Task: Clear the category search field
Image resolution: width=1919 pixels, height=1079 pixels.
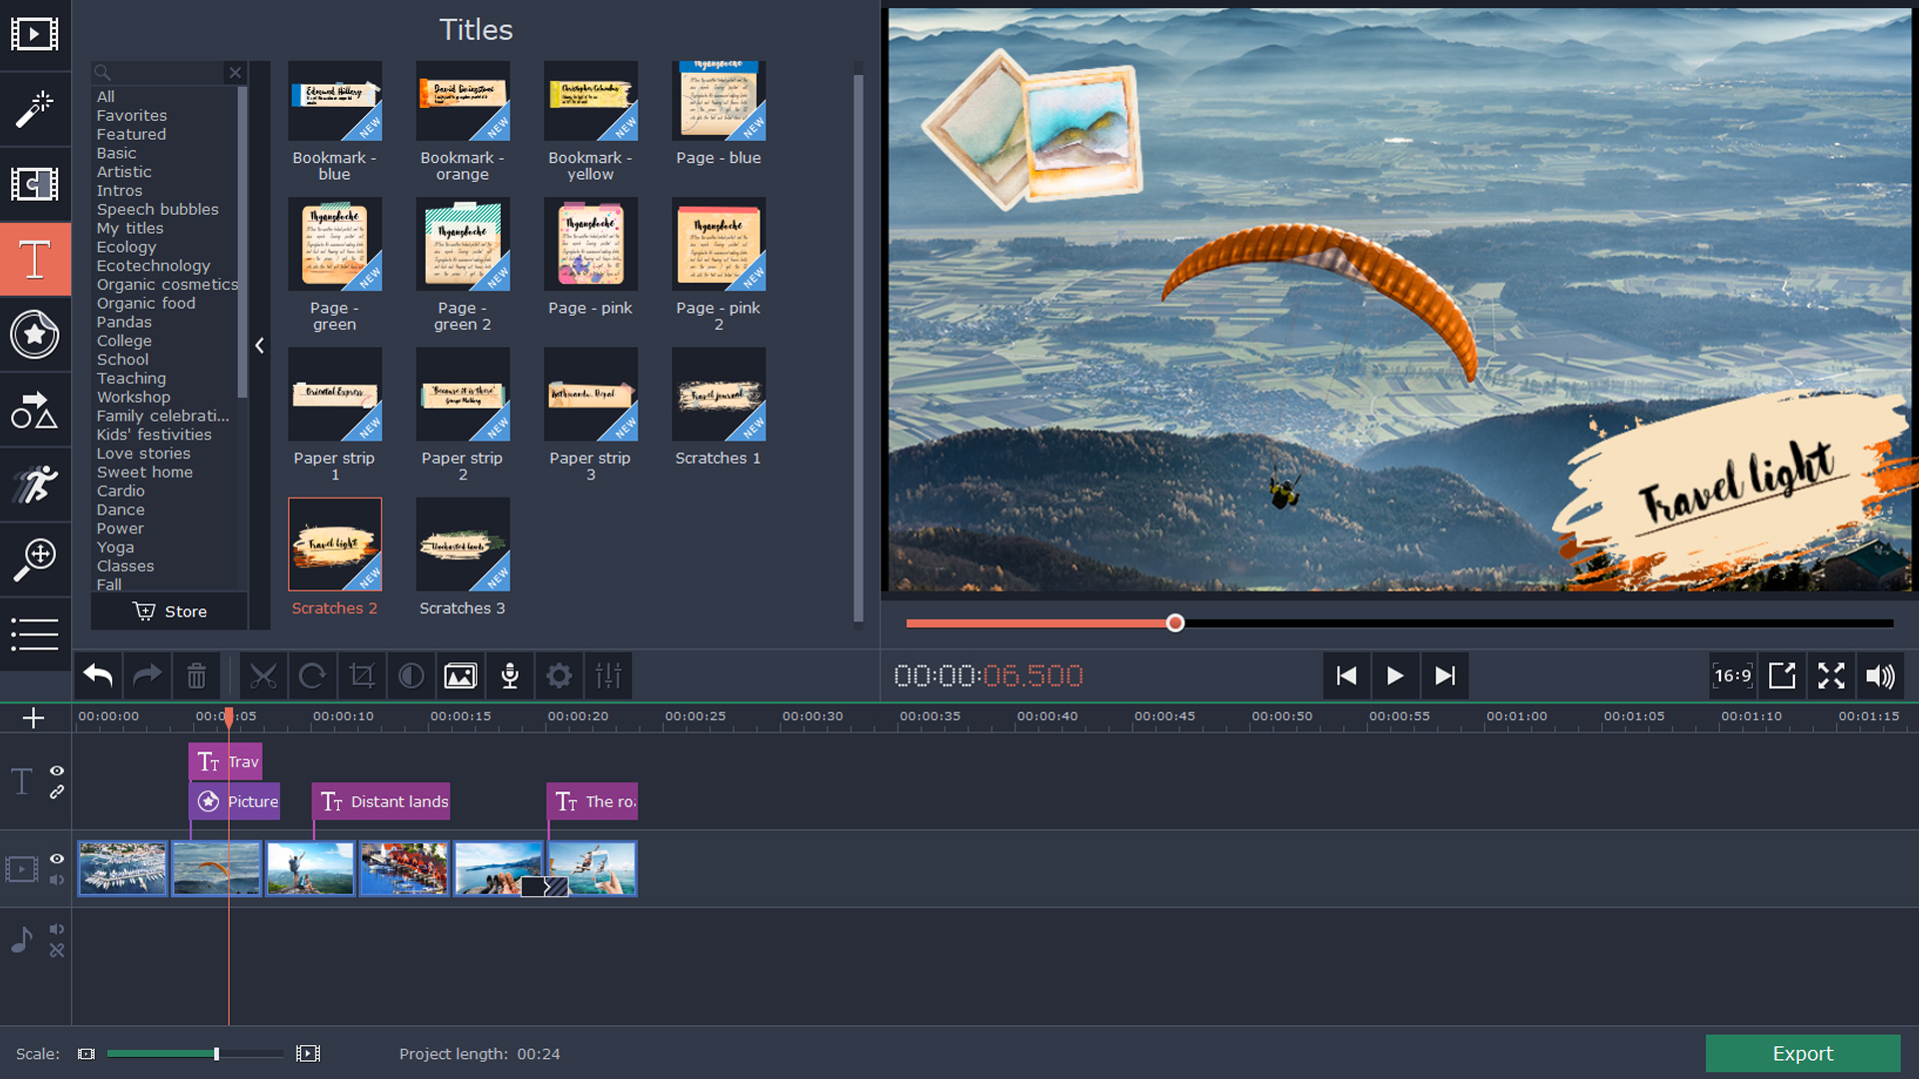Action: (235, 73)
